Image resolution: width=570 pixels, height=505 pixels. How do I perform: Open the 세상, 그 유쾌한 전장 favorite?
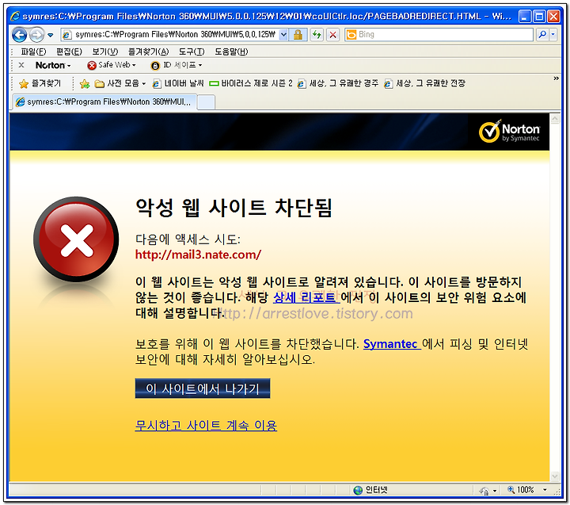click(x=424, y=84)
